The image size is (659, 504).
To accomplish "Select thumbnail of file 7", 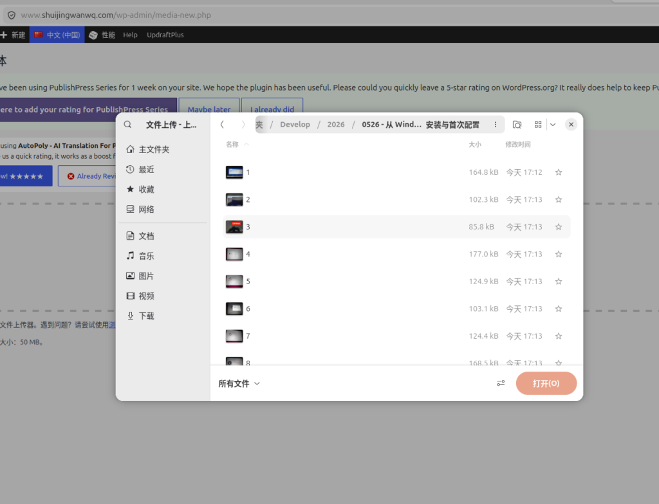I will (234, 336).
